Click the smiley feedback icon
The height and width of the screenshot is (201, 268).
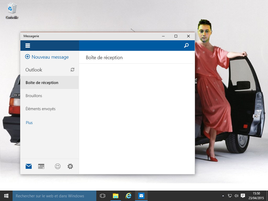pyautogui.click(x=58, y=166)
